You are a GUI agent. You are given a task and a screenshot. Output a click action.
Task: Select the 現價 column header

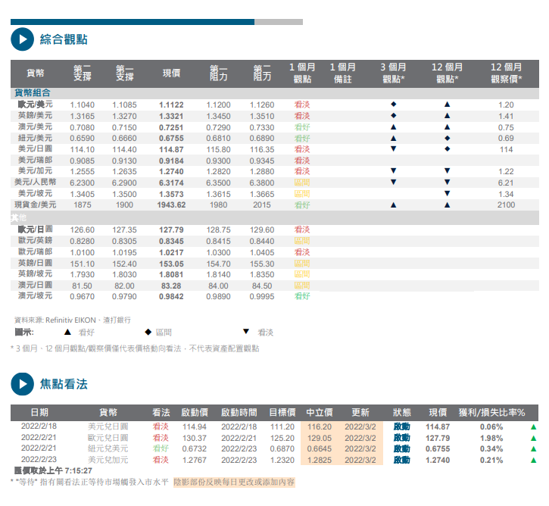[171, 73]
